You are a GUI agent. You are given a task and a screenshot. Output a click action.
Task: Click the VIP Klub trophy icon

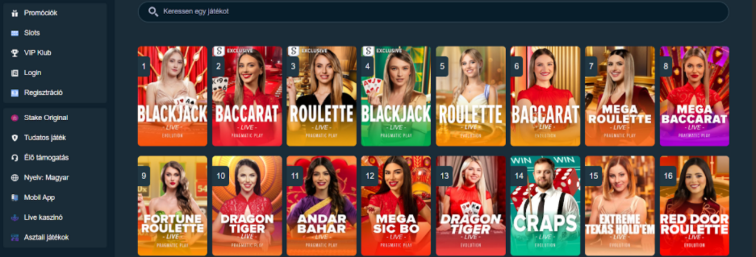[15, 53]
